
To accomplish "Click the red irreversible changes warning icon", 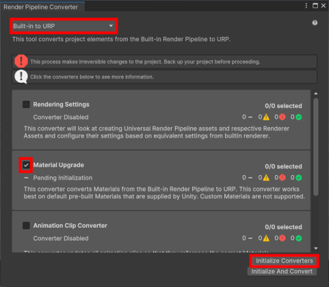I will pos(21,61).
